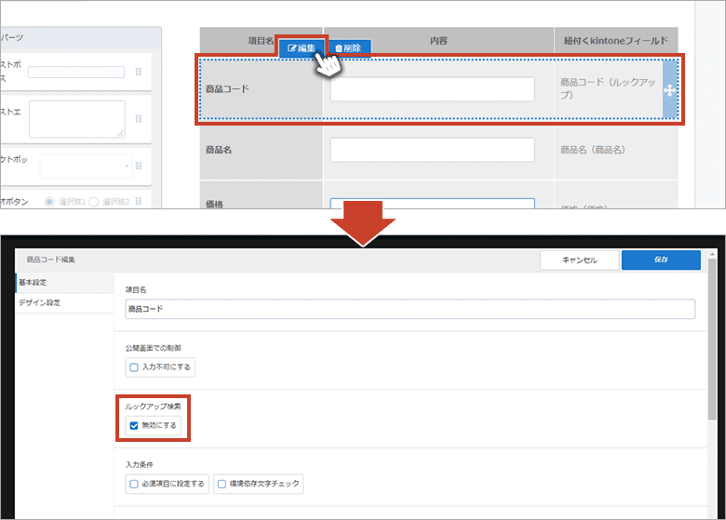
Task: Click the キャンセル button
Action: click(578, 260)
